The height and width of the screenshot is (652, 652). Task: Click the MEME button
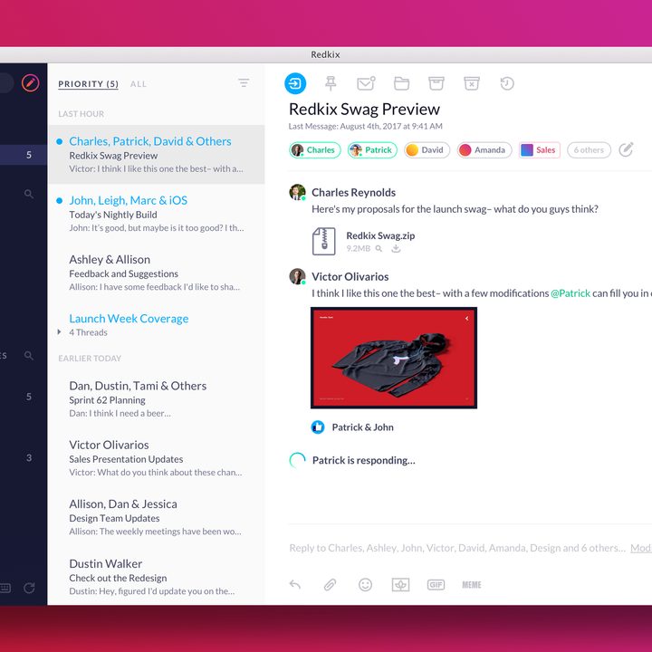coord(472,585)
